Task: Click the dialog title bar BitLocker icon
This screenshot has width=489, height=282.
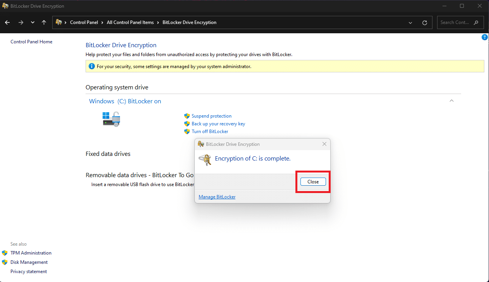Action: click(x=201, y=144)
